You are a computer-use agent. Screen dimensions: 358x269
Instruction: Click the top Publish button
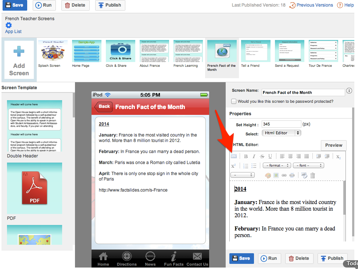click(110, 5)
